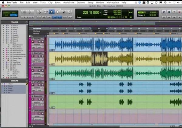The height and width of the screenshot is (128, 182).
Task: Click the horizontal zoom out arrow
Action: tap(22, 12)
